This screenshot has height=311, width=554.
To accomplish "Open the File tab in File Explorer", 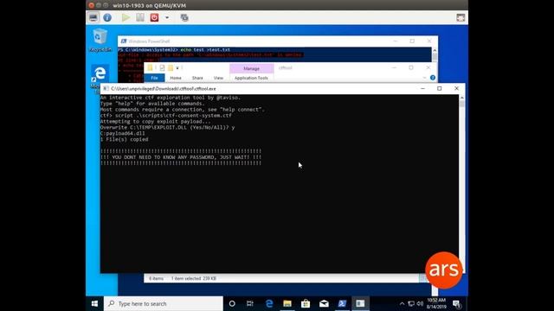I will pos(154,78).
